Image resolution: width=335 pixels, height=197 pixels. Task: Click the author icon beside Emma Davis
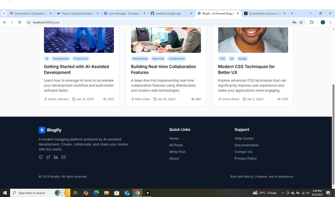tap(220, 99)
